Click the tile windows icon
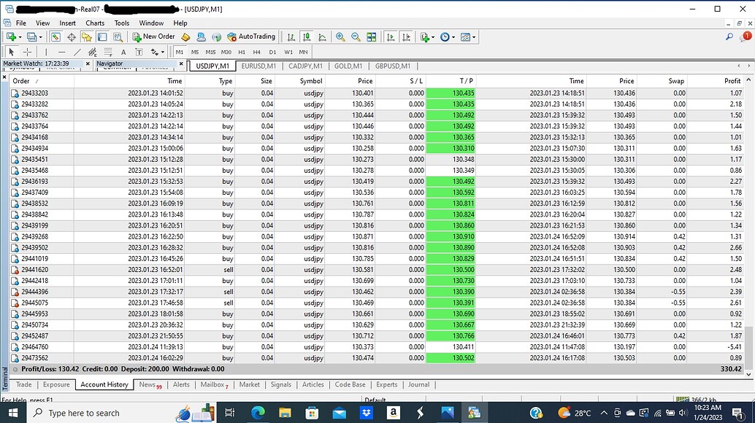Viewport: 755px width, 423px height. [x=371, y=37]
